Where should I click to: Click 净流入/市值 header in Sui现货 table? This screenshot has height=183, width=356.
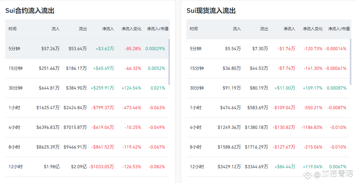[x=339, y=29]
